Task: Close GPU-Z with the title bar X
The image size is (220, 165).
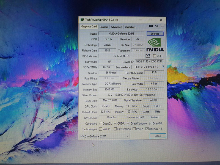Action: (161, 20)
